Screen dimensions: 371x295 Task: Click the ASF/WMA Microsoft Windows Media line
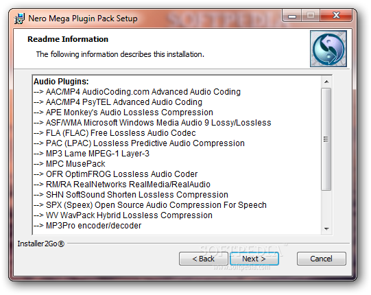click(x=152, y=123)
